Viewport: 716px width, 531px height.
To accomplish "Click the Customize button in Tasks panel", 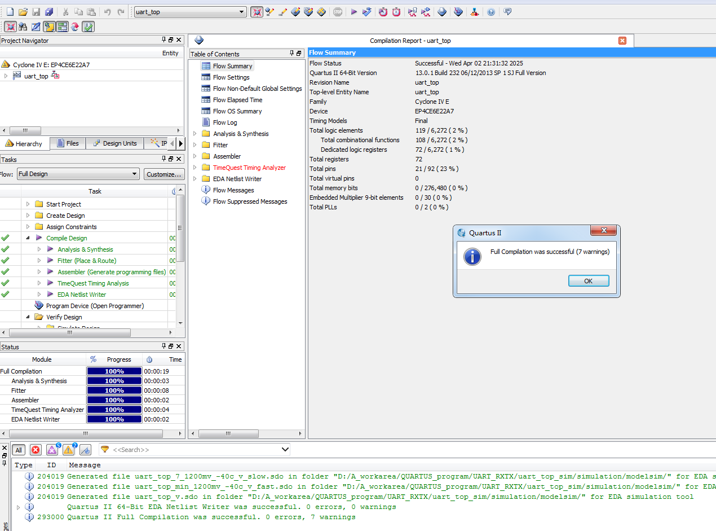I will click(x=163, y=174).
